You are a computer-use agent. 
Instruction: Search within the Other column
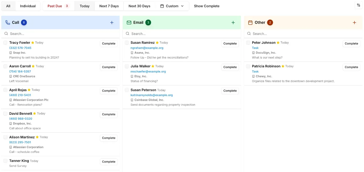click(303, 34)
